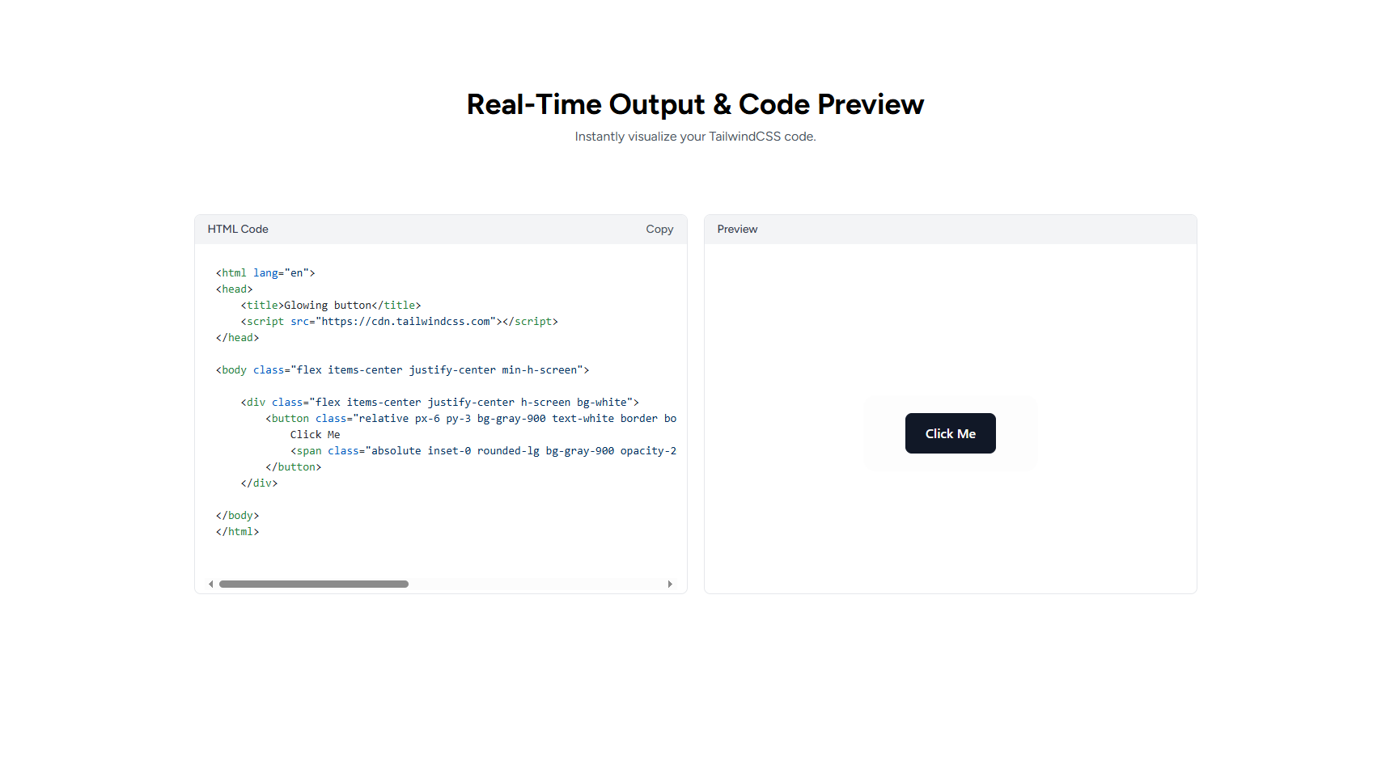Click the 'HTML Code' panel header label
The height and width of the screenshot is (768, 1390).
coord(238,230)
